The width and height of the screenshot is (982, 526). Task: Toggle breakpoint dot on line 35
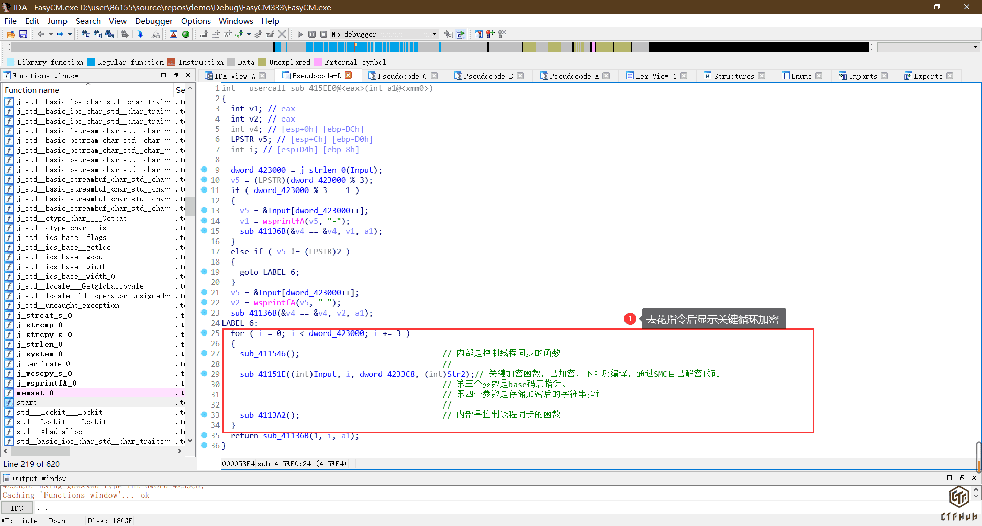204,435
